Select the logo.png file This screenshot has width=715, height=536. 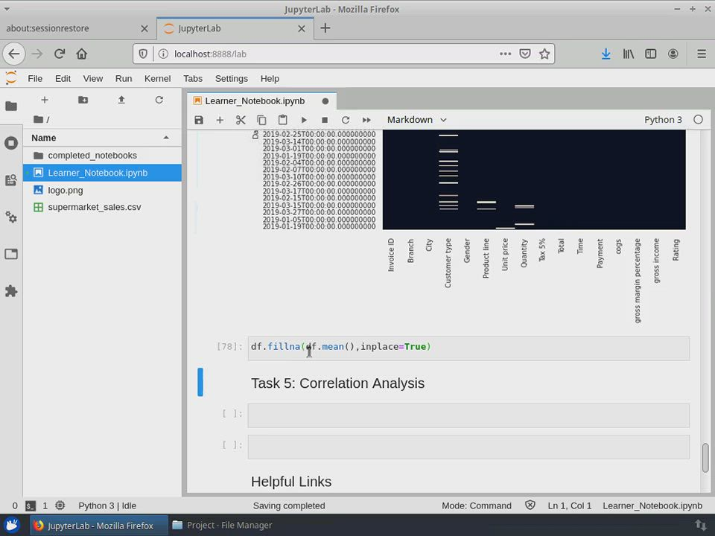pos(102,190)
